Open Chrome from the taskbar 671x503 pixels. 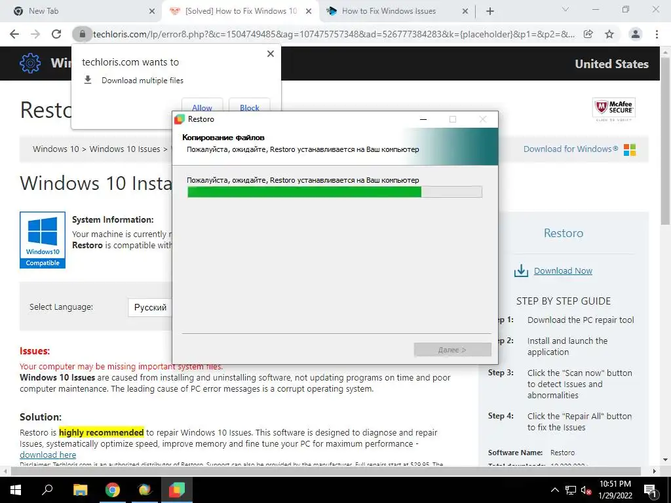tap(112, 490)
